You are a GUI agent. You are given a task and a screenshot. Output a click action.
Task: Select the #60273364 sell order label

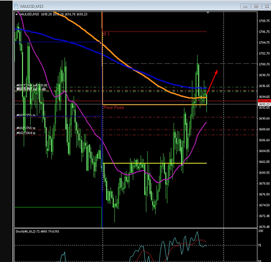click(x=32, y=85)
